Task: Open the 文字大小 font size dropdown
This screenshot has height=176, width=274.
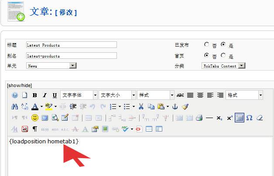Action: (x=117, y=95)
